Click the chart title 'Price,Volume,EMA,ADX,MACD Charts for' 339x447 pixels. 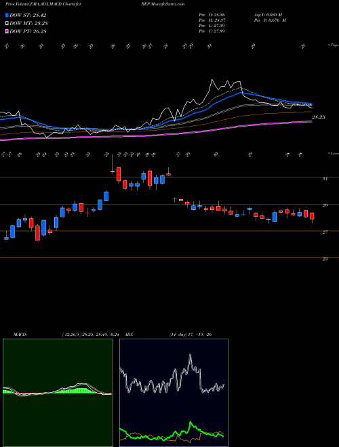(43, 4)
